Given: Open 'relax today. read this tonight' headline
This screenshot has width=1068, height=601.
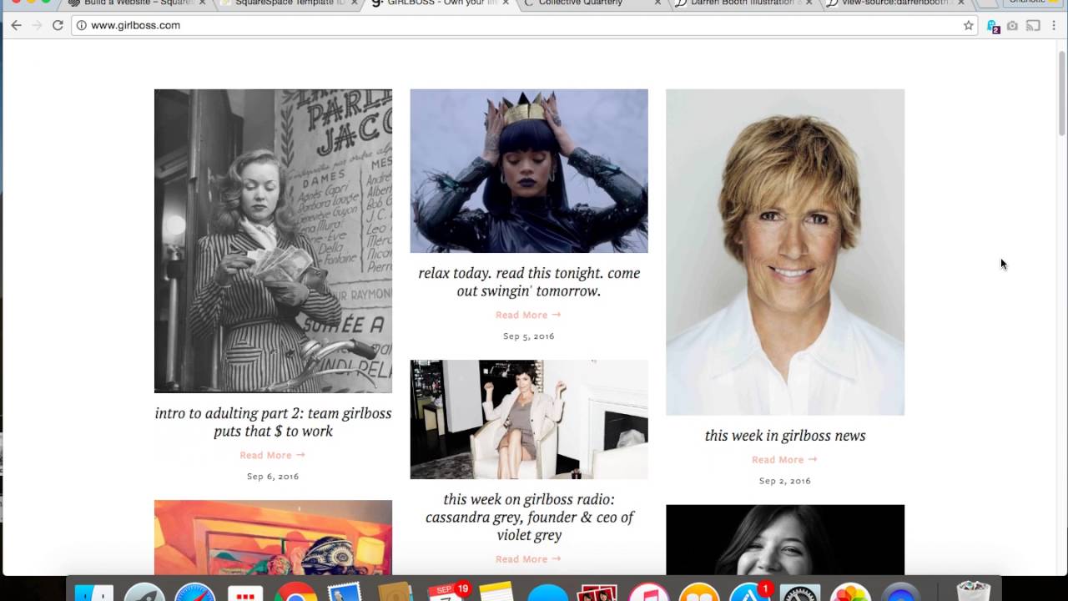Looking at the screenshot, I should coord(529,282).
